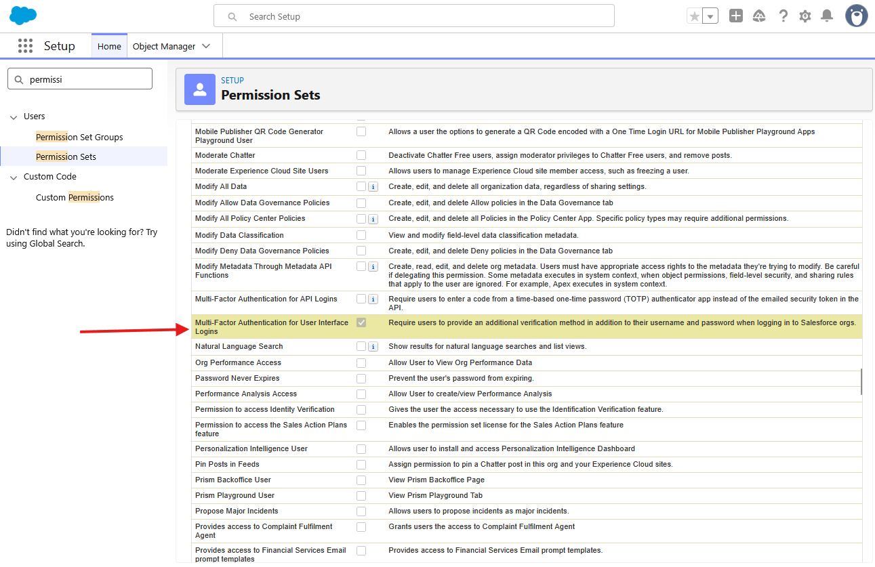The height and width of the screenshot is (567, 875).
Task: Check the Modify Data Classification box
Action: click(361, 235)
